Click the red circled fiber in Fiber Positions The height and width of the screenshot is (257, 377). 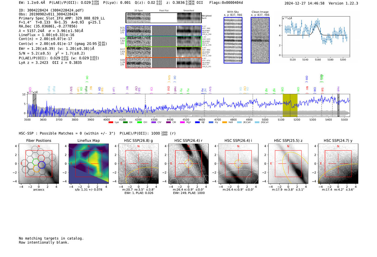[41, 159]
